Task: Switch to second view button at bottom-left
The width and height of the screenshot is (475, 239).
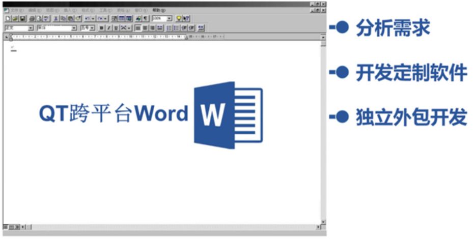Action: tap(11, 227)
